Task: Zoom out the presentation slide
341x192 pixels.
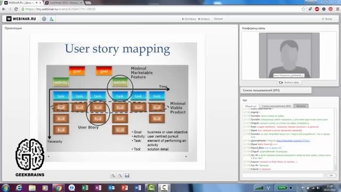Action: [x=120, y=175]
